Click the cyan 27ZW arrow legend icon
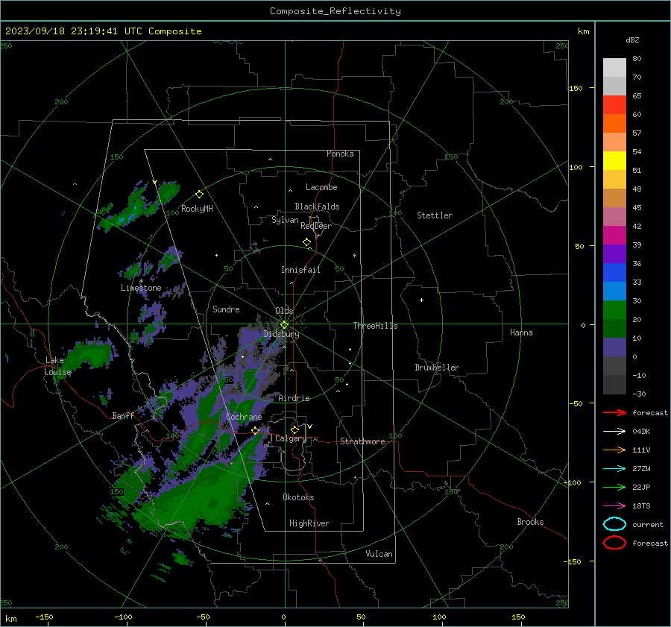 point(614,468)
